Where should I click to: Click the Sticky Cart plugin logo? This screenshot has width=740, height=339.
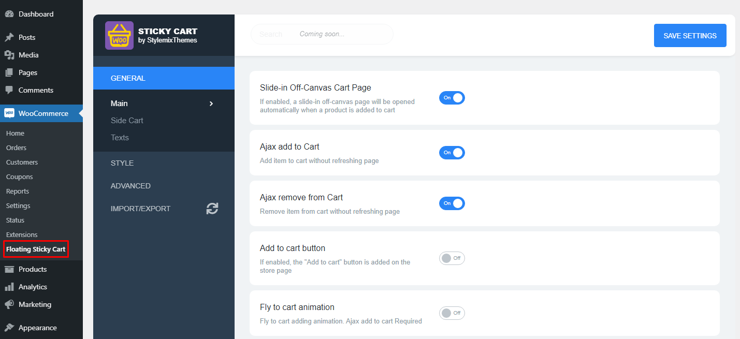[x=119, y=36]
